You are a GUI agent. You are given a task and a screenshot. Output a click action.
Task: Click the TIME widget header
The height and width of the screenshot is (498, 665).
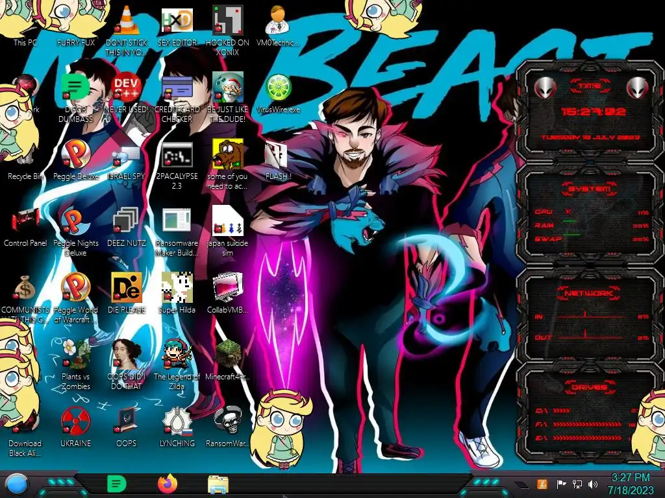pos(590,86)
